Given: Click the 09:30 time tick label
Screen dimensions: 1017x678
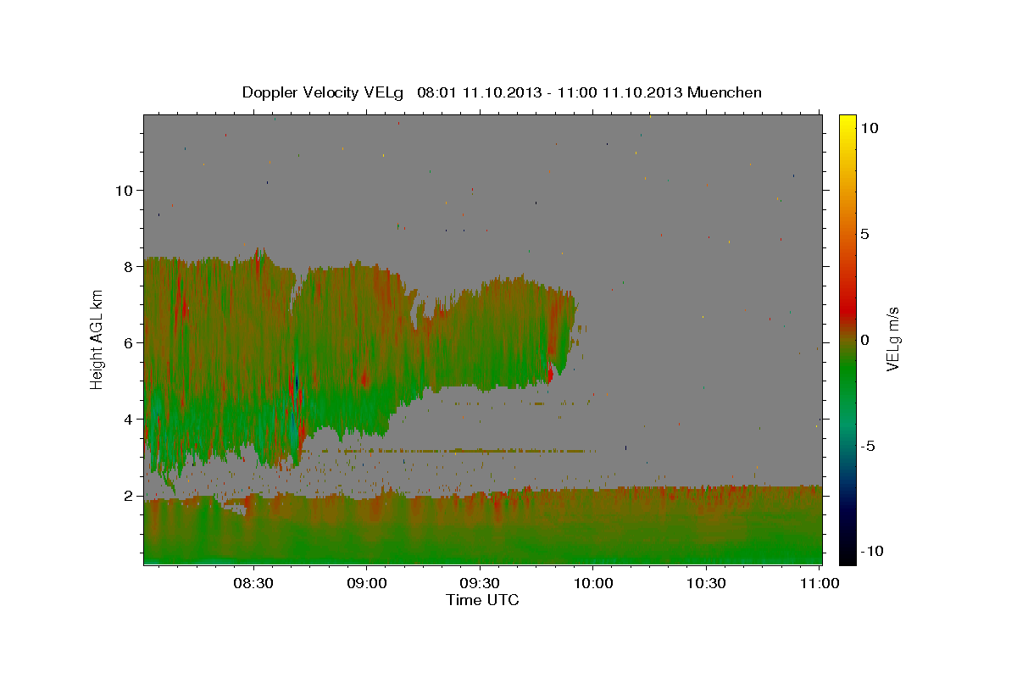Looking at the screenshot, I should (480, 584).
